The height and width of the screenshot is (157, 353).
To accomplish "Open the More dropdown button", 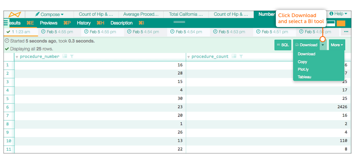I will (337, 45).
